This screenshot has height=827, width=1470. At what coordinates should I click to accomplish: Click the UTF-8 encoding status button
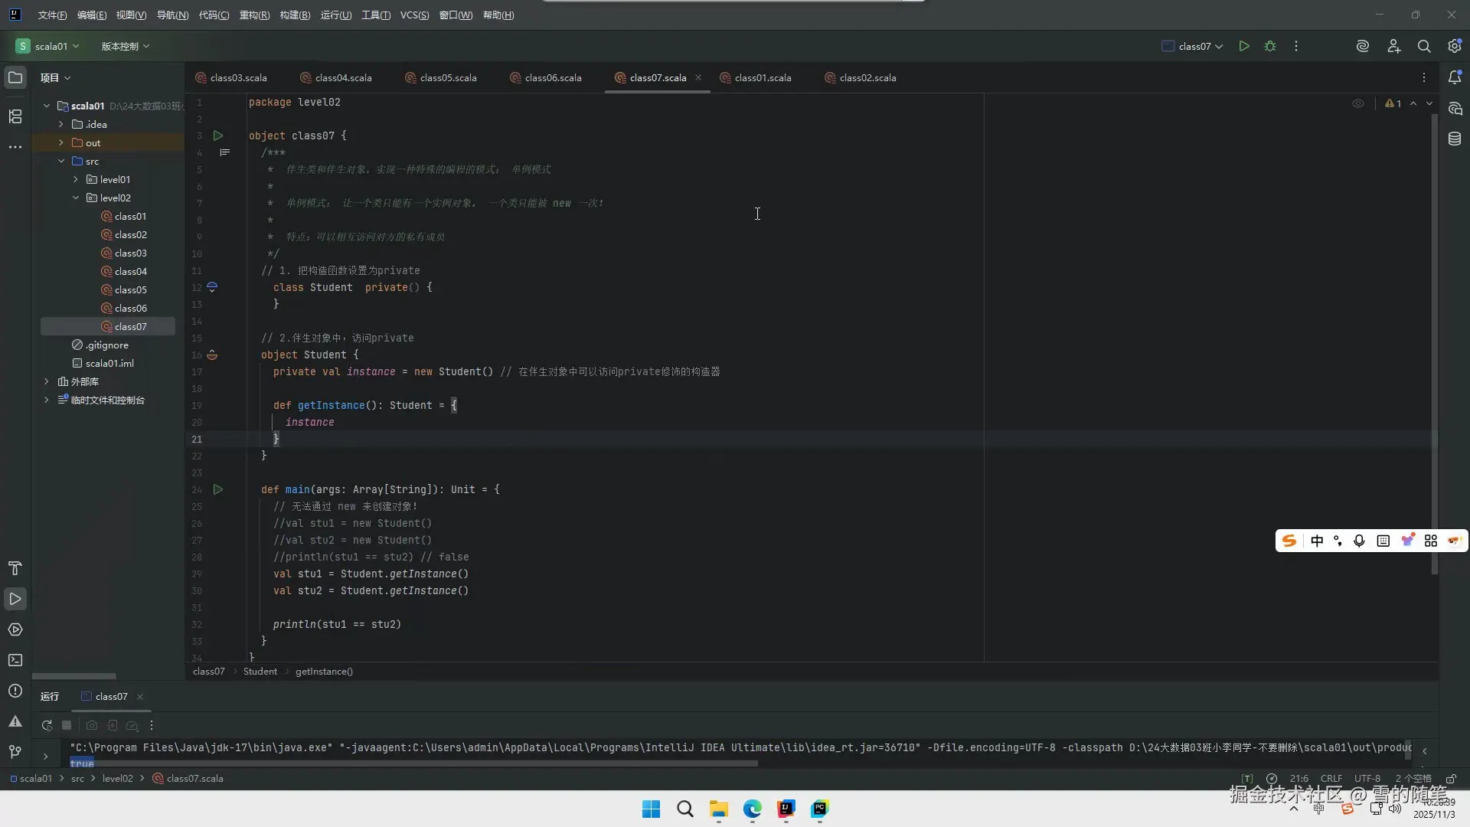pos(1367,779)
